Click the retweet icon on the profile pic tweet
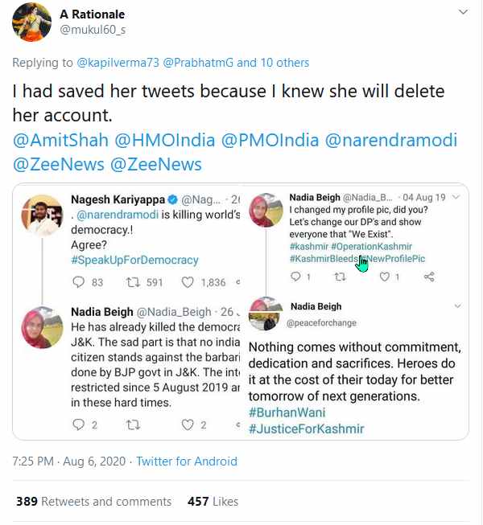Image resolution: width=483 pixels, height=525 pixels. click(341, 277)
